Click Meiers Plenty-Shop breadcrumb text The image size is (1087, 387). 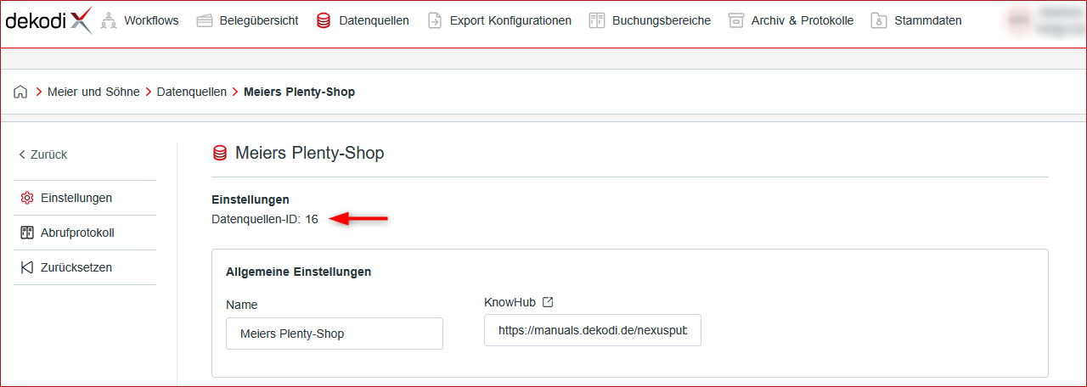click(299, 92)
